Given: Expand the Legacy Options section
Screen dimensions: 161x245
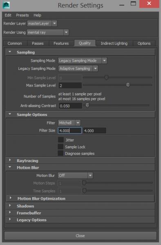Looking at the screenshot, I should pyautogui.click(x=80, y=220).
